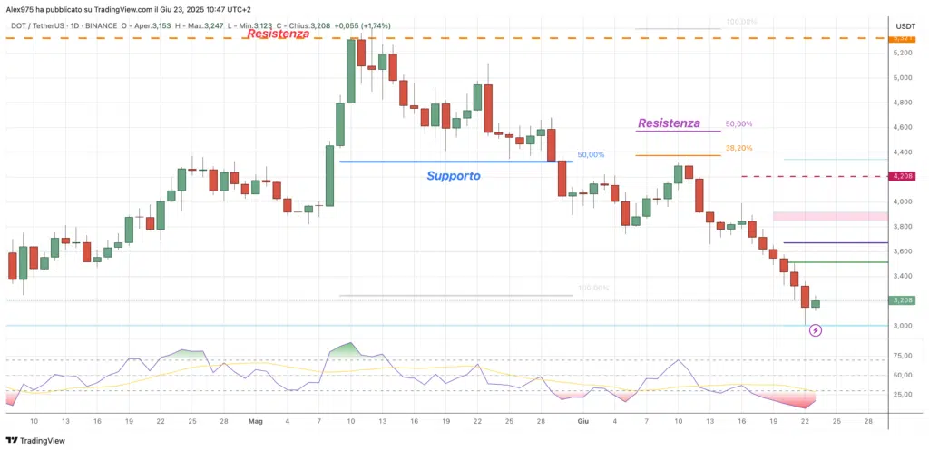Screen dimensions: 929x451
Task: Select the pink rectangle zone on the chart
Action: coord(829,216)
